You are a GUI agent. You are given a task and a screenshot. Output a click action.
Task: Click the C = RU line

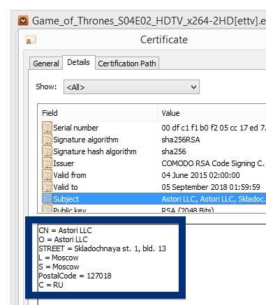coord(51,285)
